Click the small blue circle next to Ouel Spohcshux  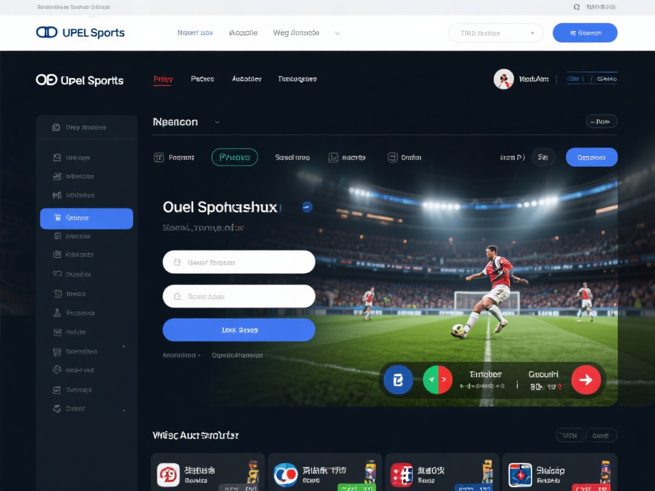[x=307, y=207]
